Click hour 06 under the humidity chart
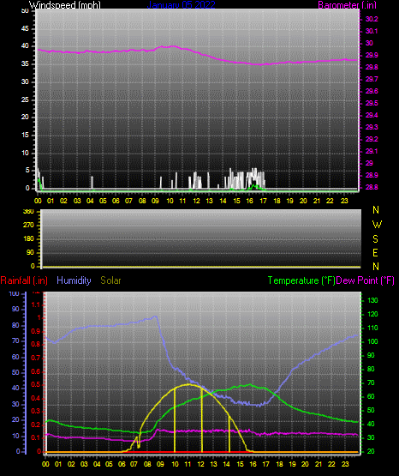Image resolution: width=399 pixels, height=476 pixels. (122, 464)
